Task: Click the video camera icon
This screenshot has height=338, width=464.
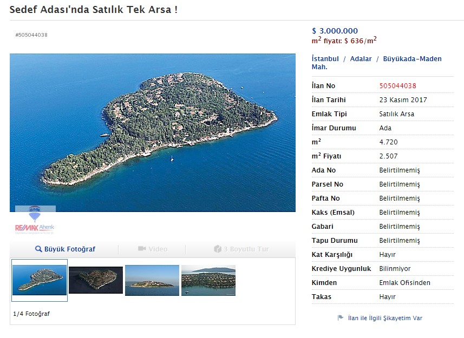Action: 142,249
